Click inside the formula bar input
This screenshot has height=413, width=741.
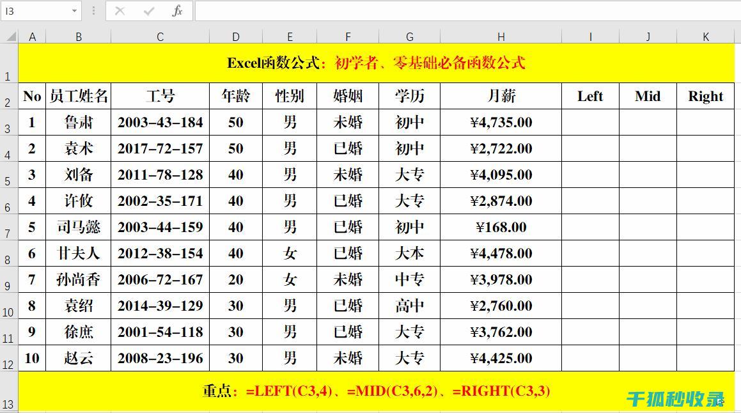[x=468, y=11]
